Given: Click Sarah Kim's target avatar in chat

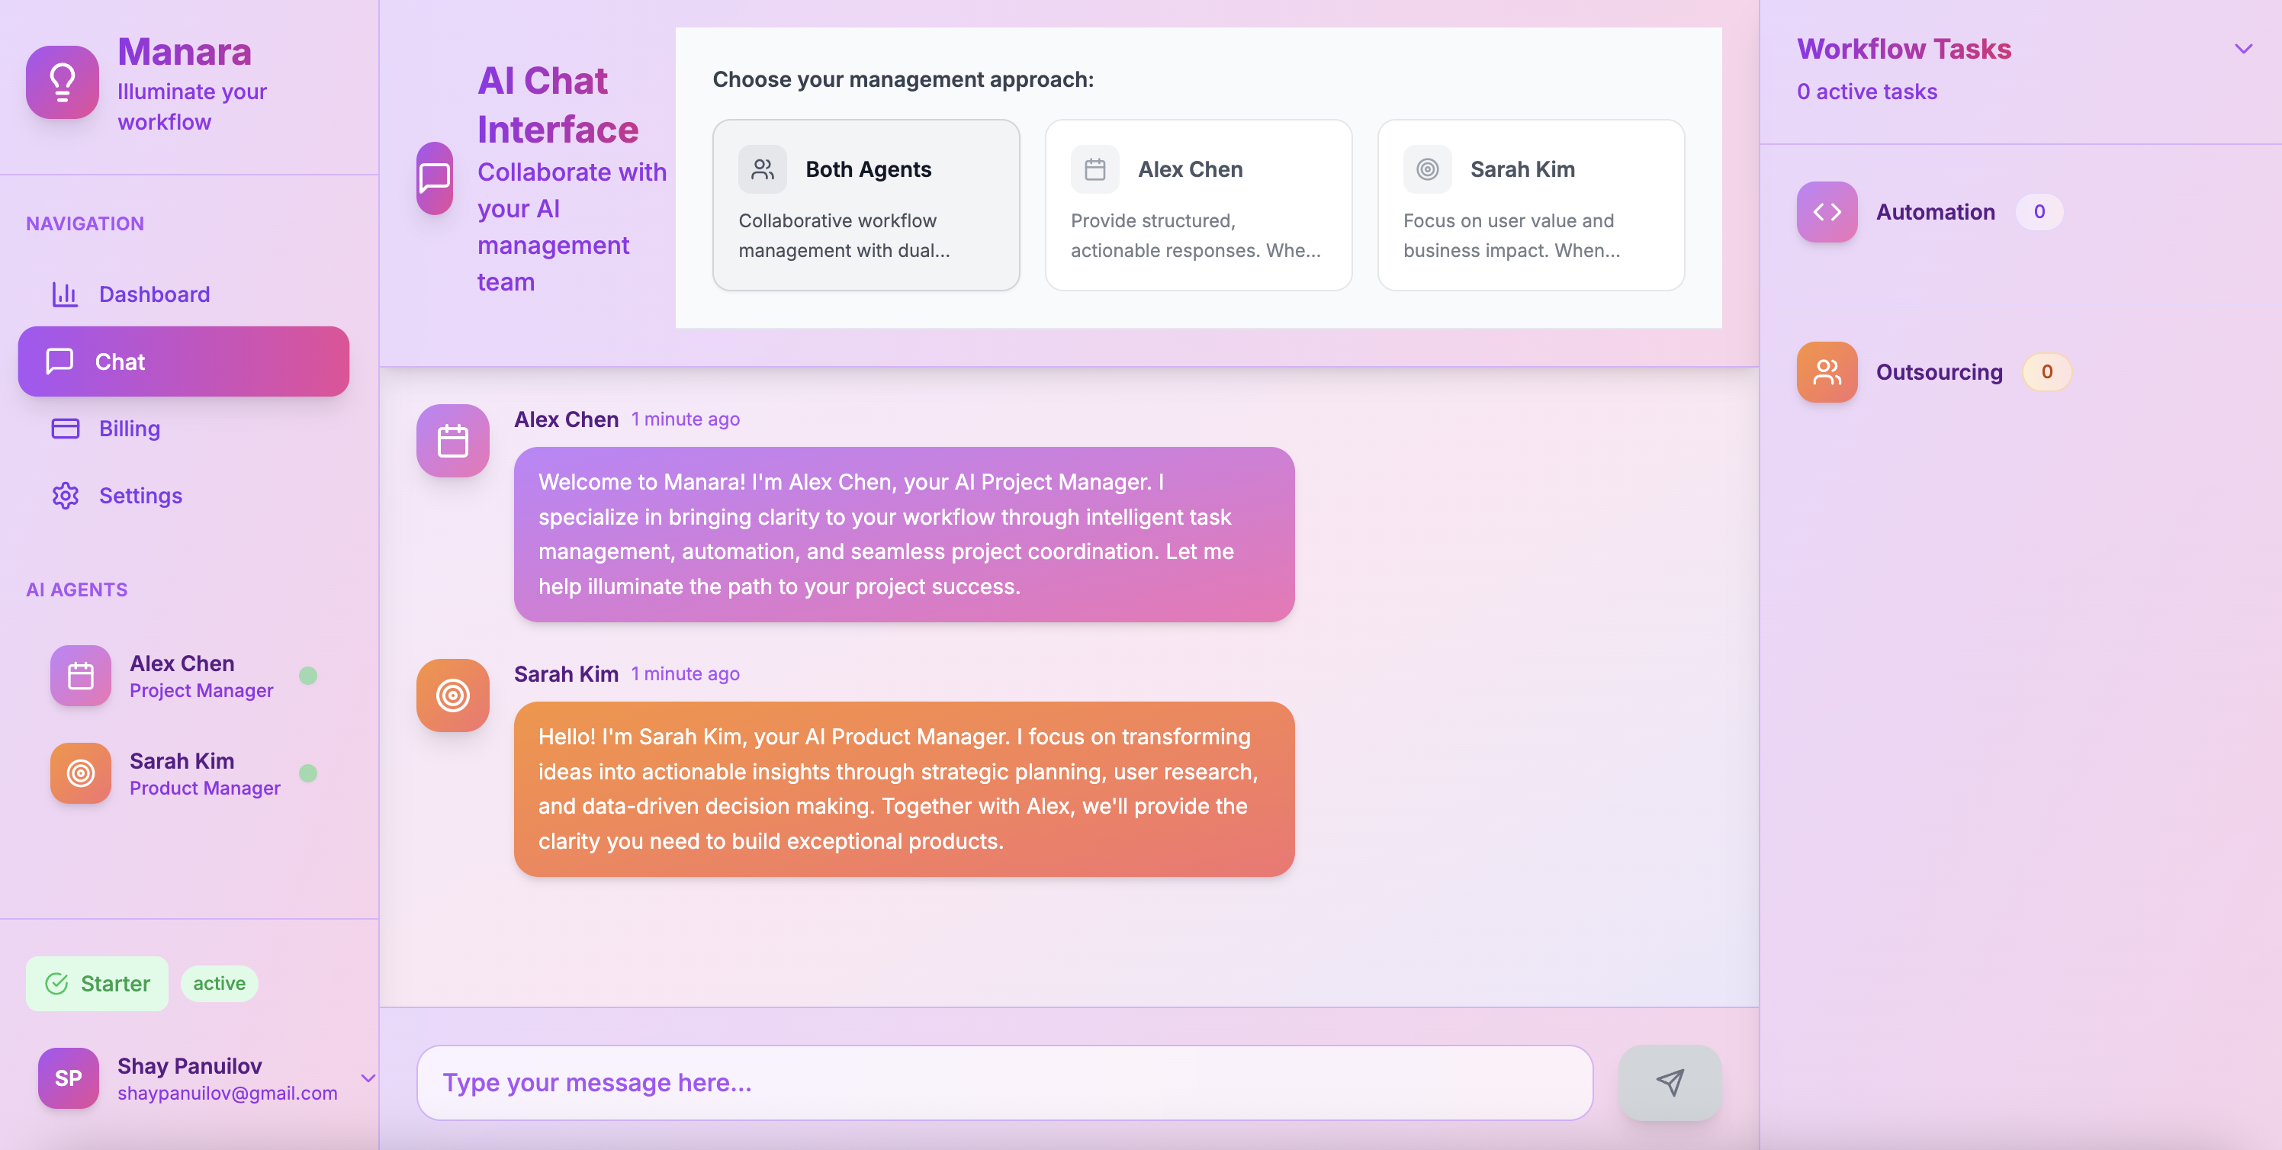Looking at the screenshot, I should [453, 695].
